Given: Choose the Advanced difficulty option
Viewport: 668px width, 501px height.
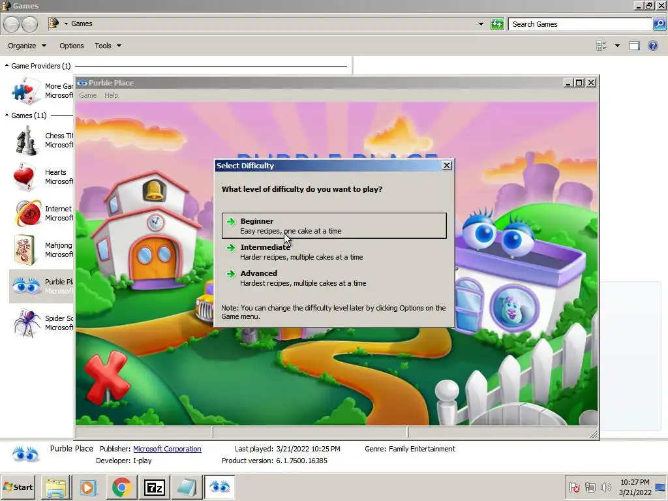Looking at the screenshot, I should click(334, 278).
